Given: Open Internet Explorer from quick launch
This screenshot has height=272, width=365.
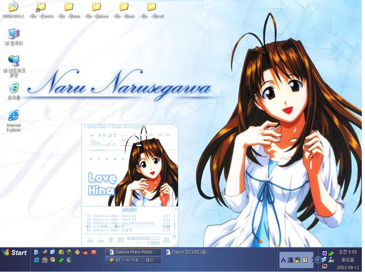Looking at the screenshot, I should 36,260.
